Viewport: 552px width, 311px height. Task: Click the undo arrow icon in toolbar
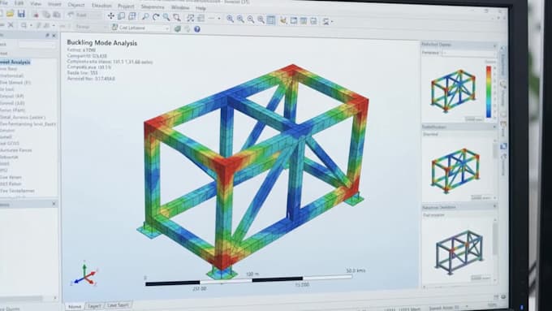[71, 15]
